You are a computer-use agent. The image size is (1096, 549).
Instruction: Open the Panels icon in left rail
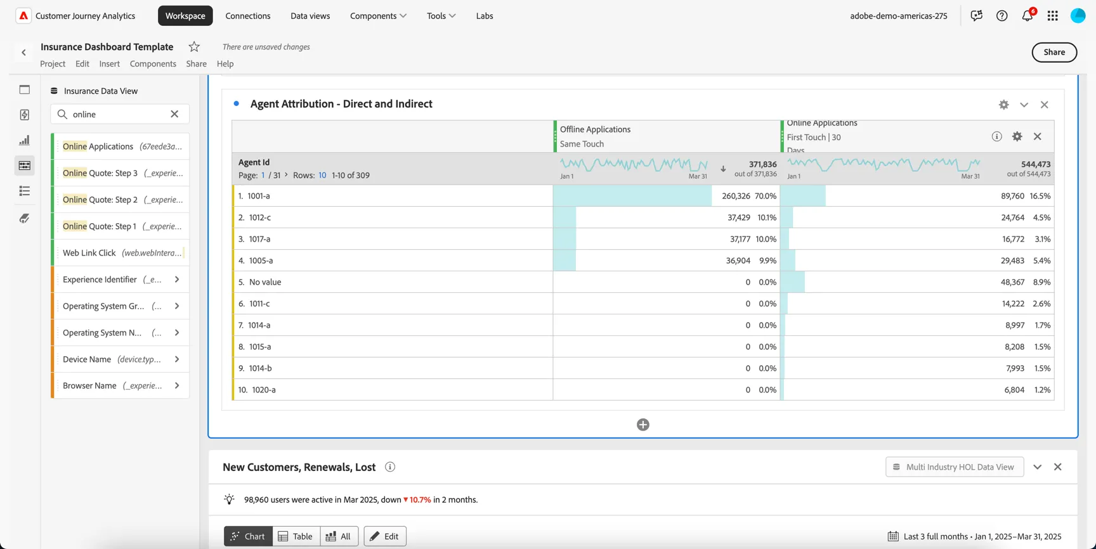[25, 90]
